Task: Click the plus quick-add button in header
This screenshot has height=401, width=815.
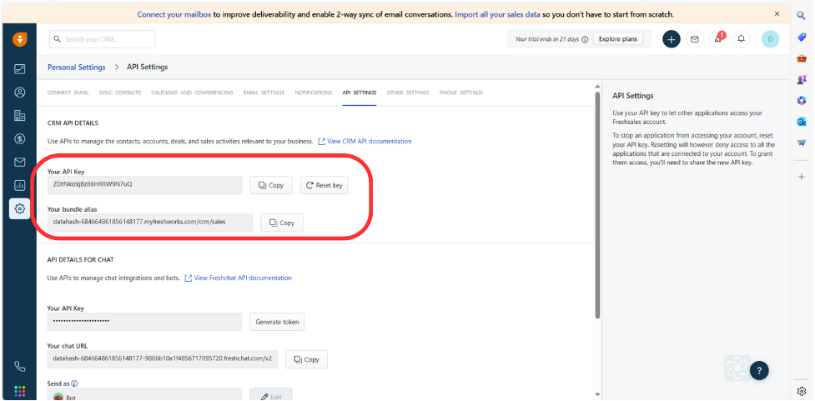Action: [x=672, y=39]
